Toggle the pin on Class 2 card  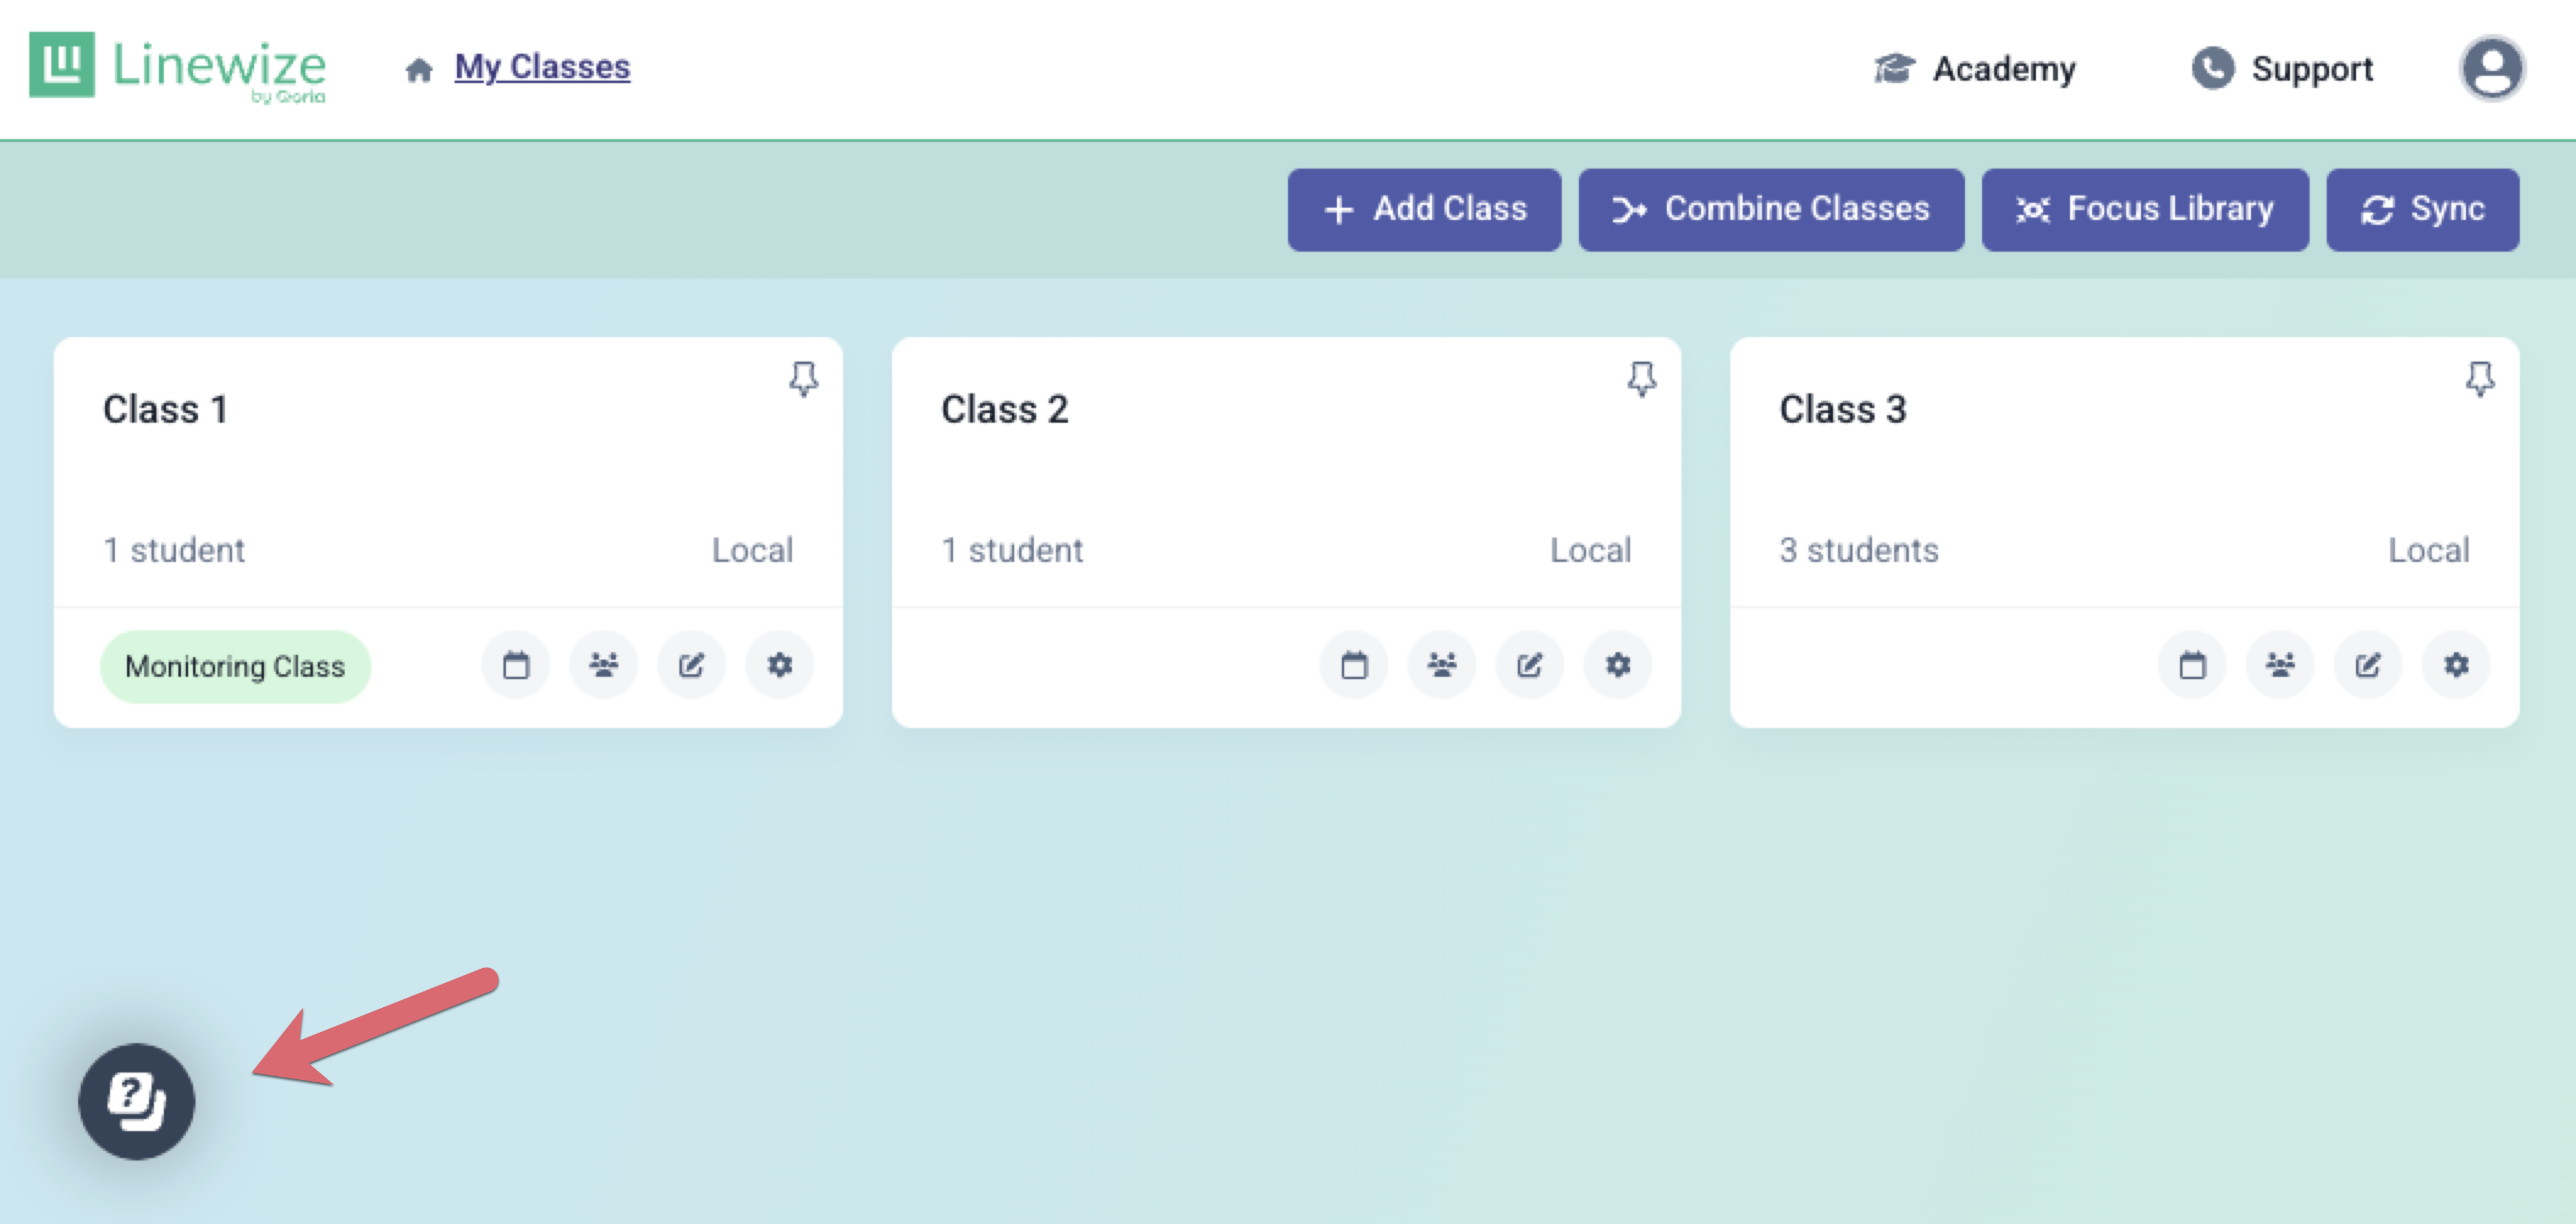coord(1641,379)
